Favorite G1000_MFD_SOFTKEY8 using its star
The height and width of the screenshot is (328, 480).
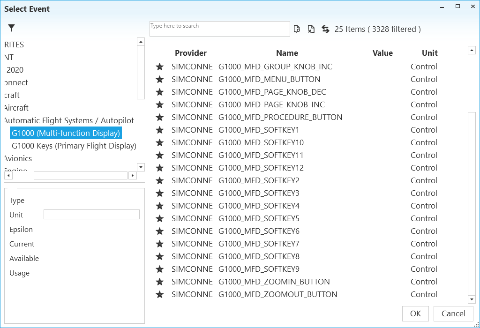(159, 256)
